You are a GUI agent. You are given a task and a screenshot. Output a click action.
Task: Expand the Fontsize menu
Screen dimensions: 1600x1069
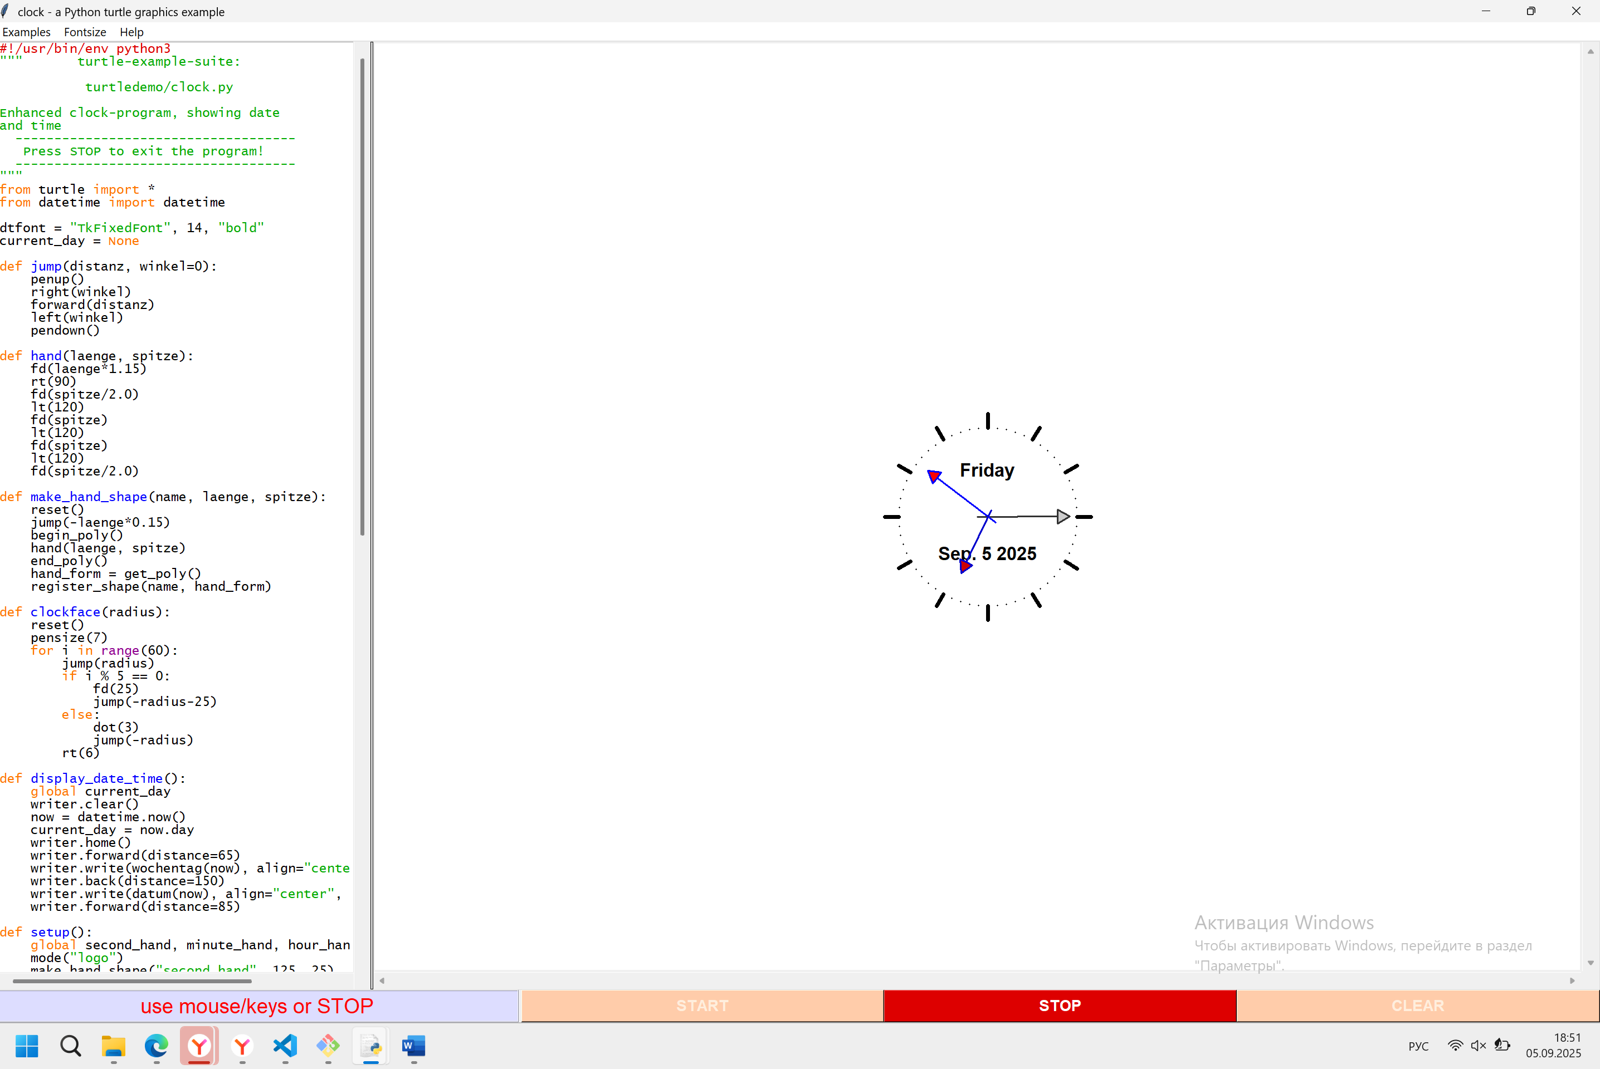click(85, 32)
